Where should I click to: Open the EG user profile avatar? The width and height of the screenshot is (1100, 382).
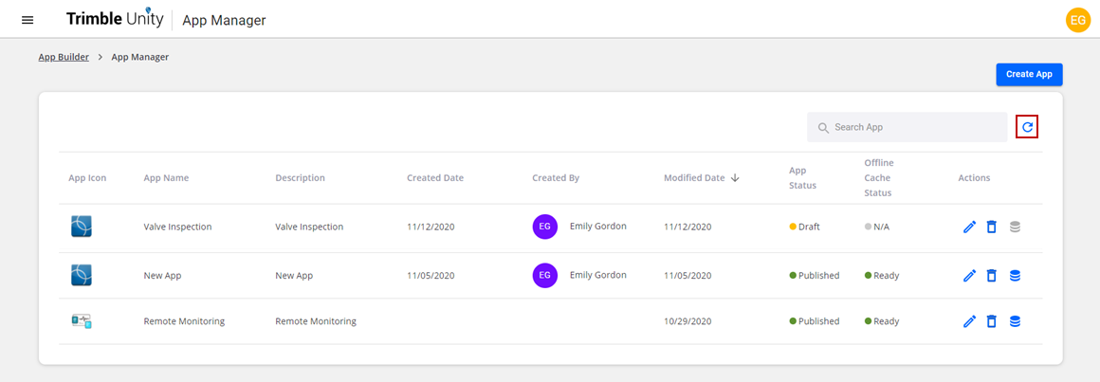coord(1077,20)
